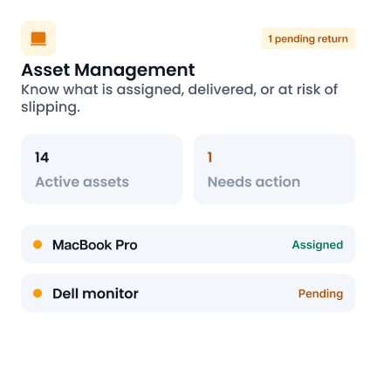Open the '1 pending return' badge

pos(308,38)
